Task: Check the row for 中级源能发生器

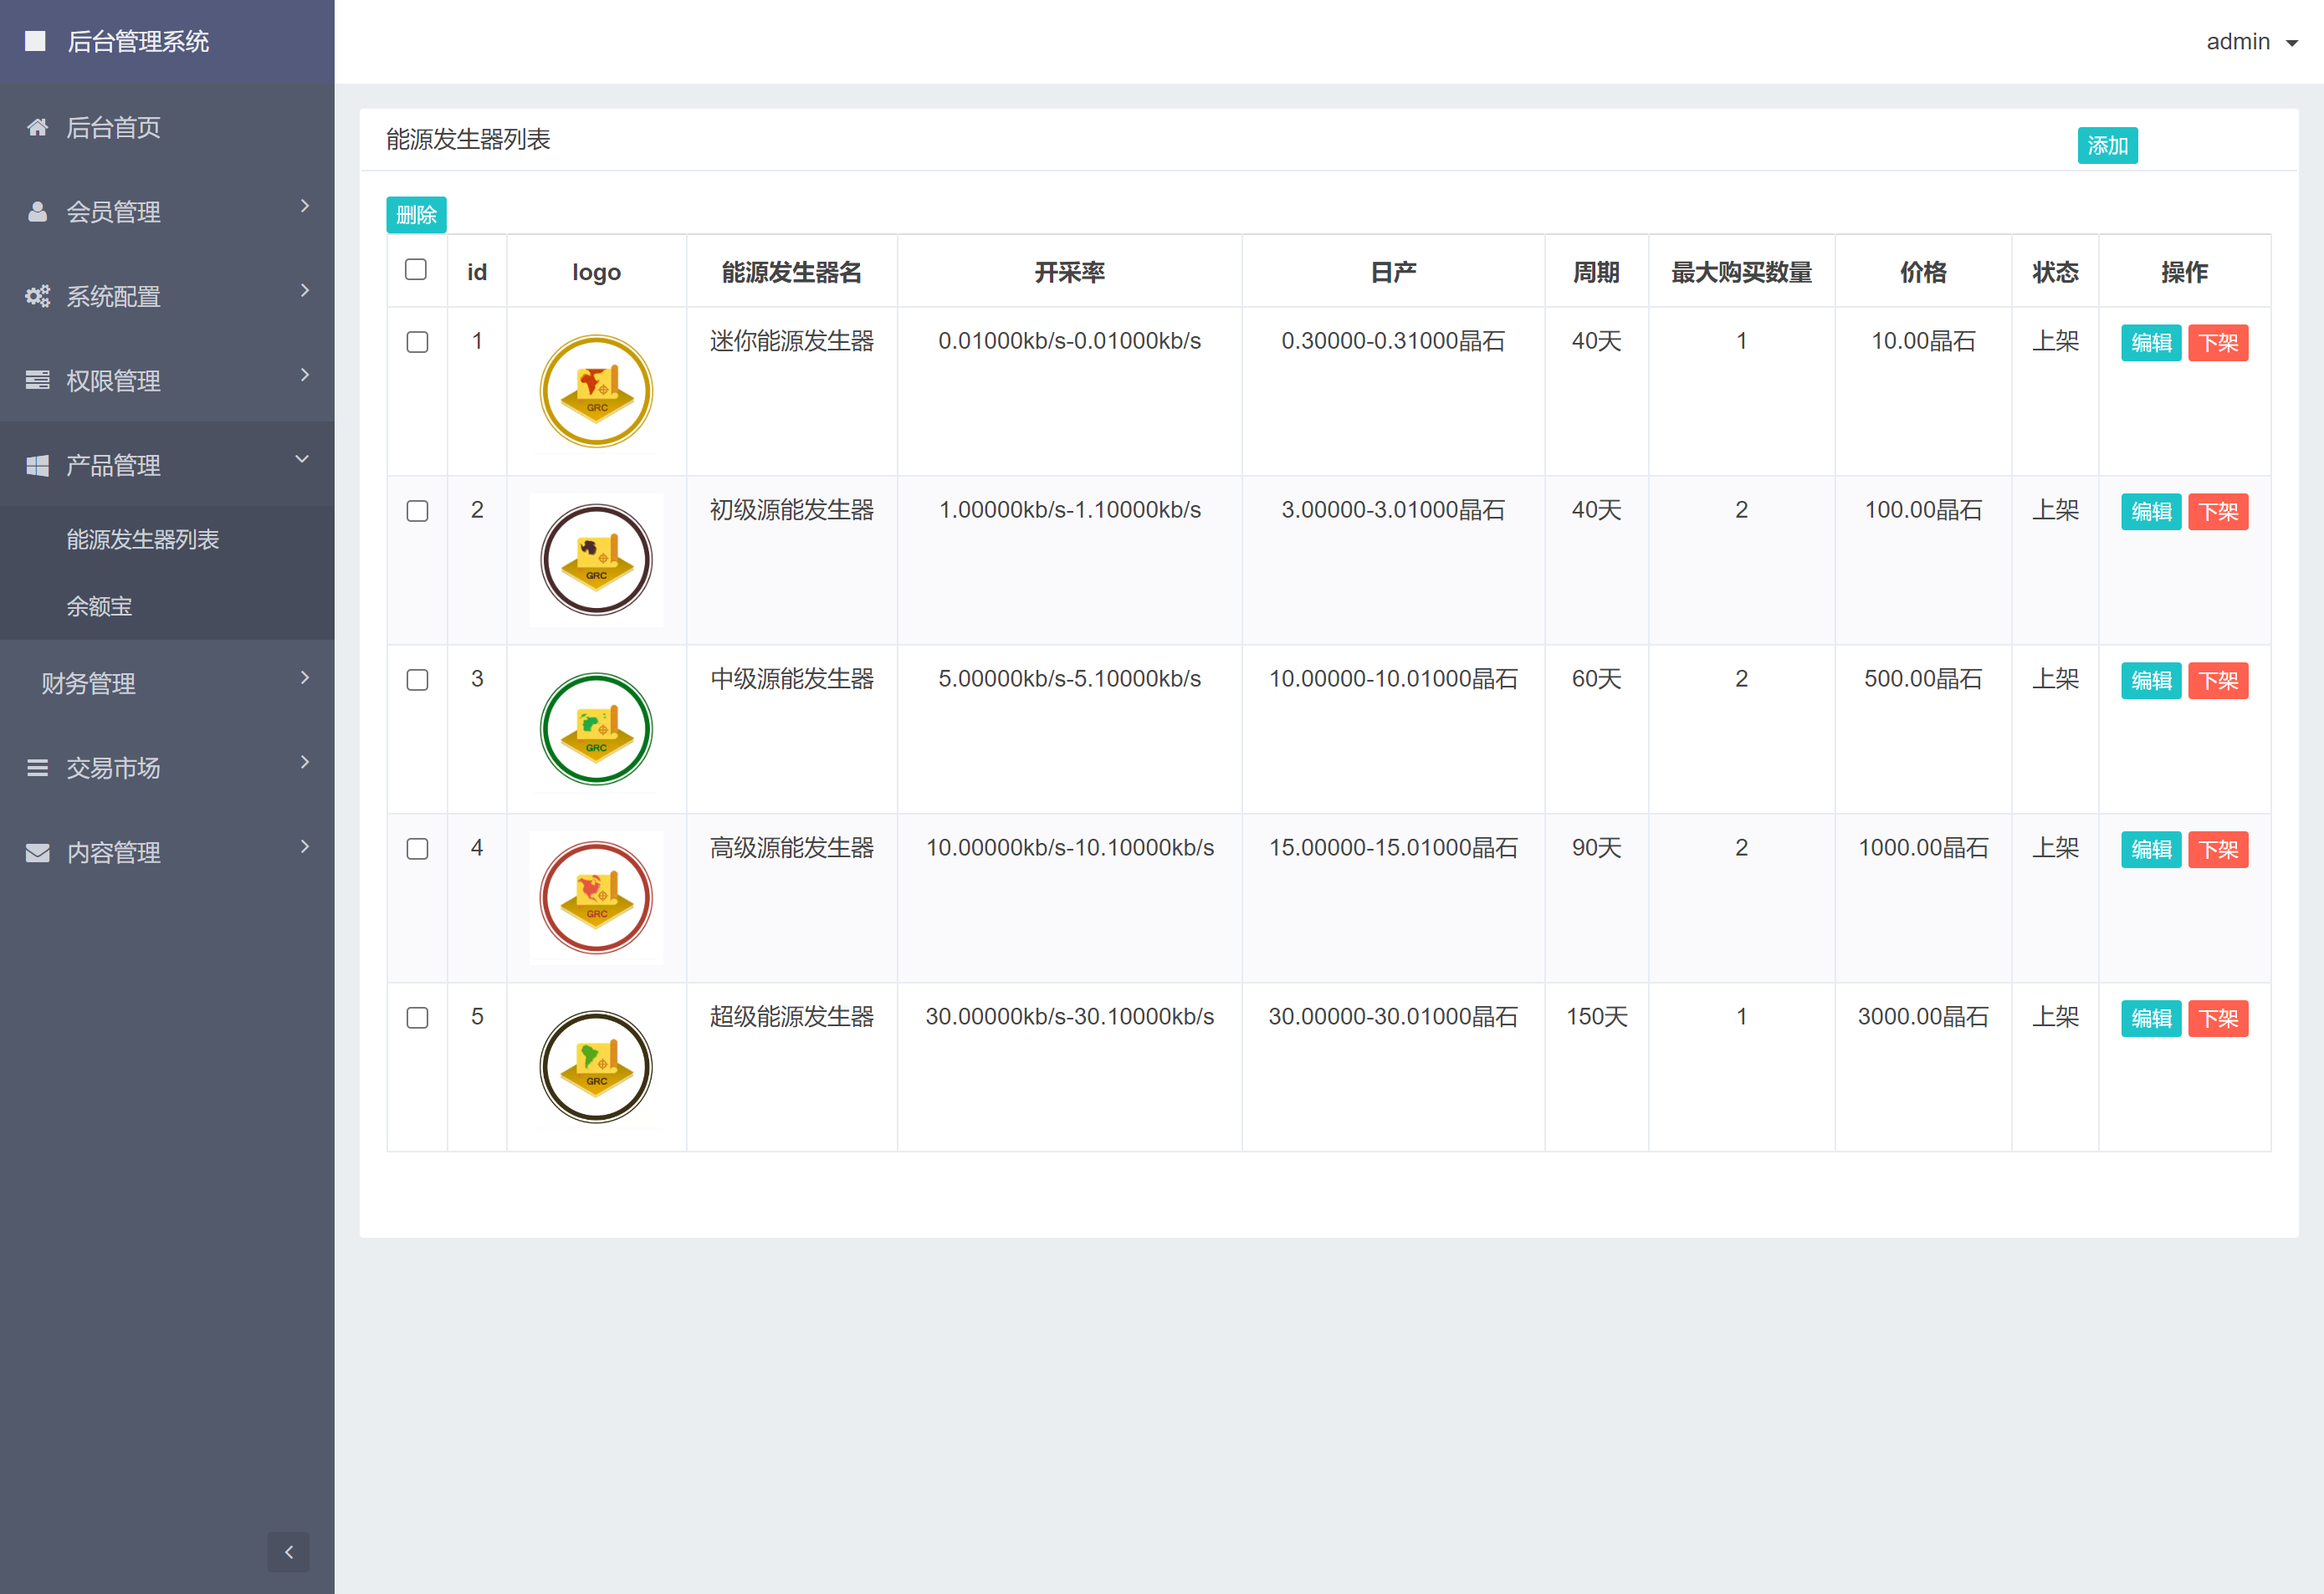Action: pyautogui.click(x=417, y=680)
